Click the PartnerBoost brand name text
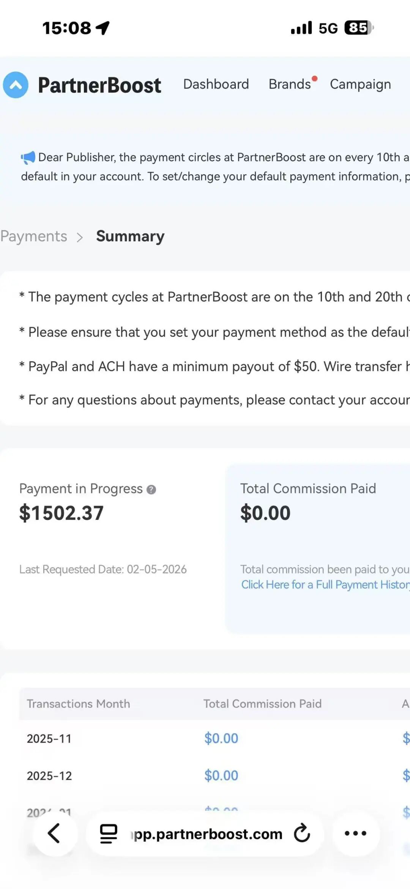Image resolution: width=410 pixels, height=889 pixels. [99, 85]
